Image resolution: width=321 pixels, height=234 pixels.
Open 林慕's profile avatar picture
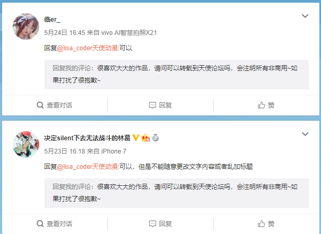[26, 145]
